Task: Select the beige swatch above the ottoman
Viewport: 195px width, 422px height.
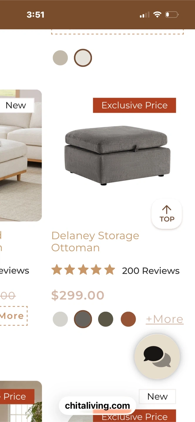Action: (x=60, y=58)
